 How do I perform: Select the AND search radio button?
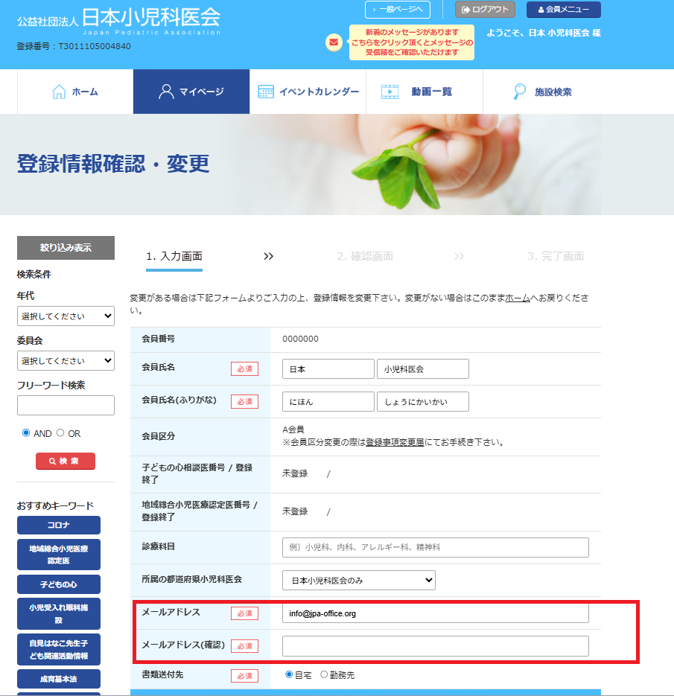(x=26, y=433)
